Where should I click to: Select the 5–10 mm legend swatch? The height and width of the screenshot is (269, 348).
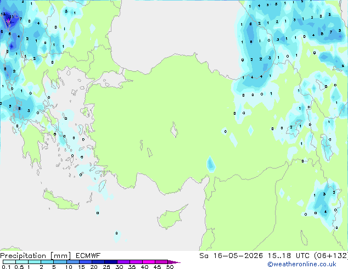[x=60, y=262]
